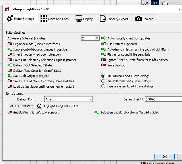The width and height of the screenshot is (182, 164).
Task: Toggle Save Job Origin to project
Action: coord(10,76)
